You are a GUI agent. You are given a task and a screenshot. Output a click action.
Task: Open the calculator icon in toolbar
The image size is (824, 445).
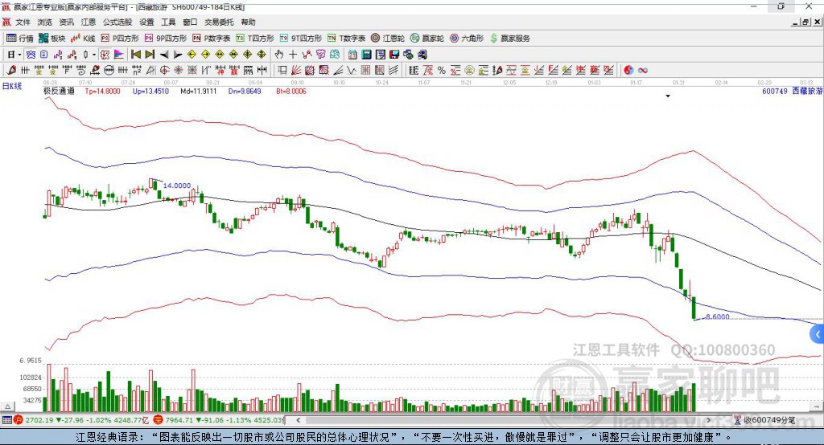point(366,54)
